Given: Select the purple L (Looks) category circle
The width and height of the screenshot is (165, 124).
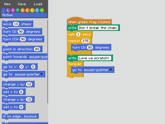Looking at the screenshot, I should click(8, 10).
